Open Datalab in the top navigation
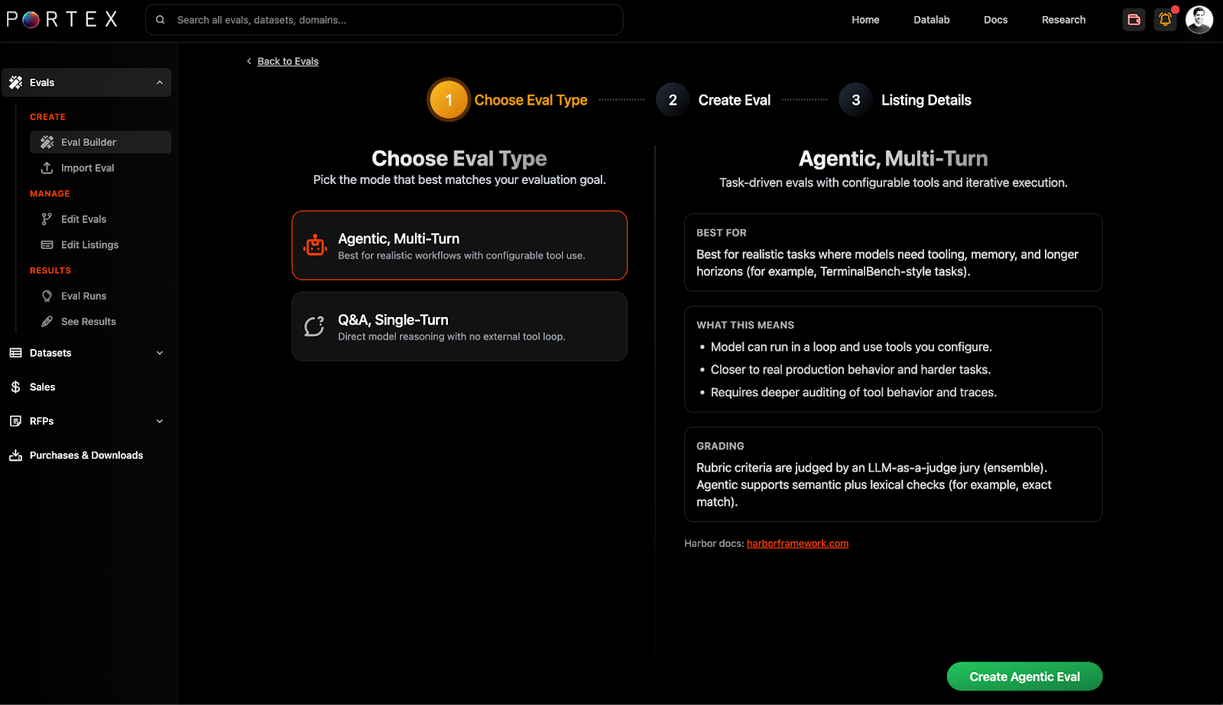 coord(932,20)
